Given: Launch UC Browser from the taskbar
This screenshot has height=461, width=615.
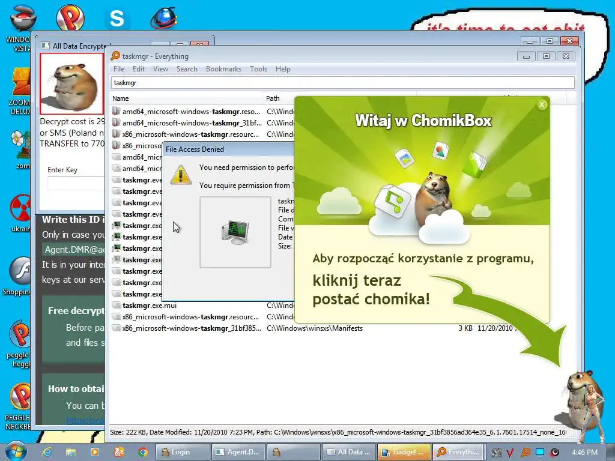Looking at the screenshot, I should click(119, 452).
